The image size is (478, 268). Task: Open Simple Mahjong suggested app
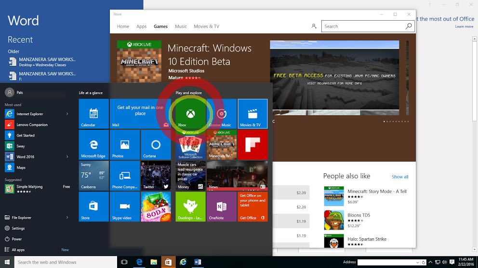[37, 189]
